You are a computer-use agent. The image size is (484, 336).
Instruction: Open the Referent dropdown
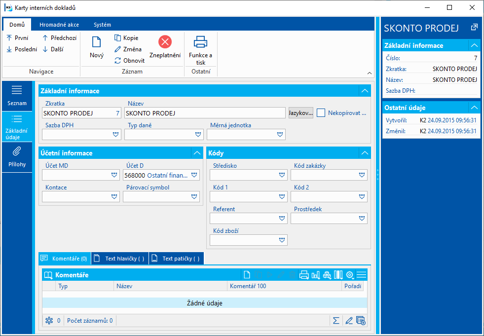[282, 219]
